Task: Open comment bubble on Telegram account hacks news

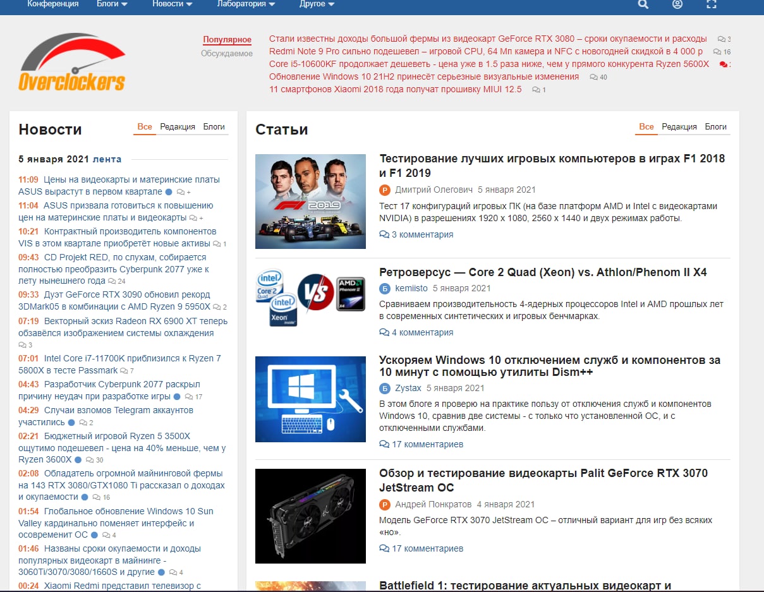Action: 83,423
